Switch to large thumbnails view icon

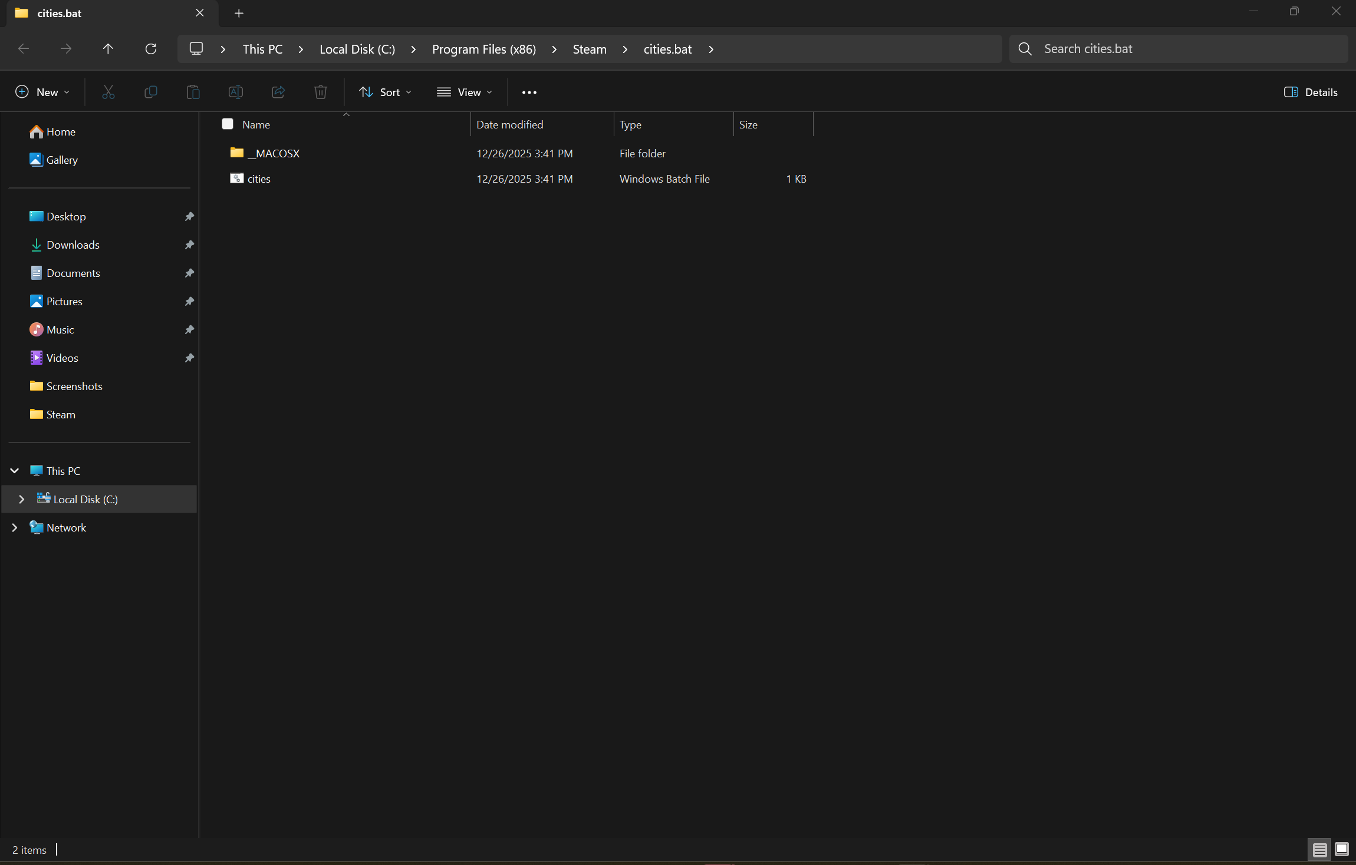click(1342, 850)
